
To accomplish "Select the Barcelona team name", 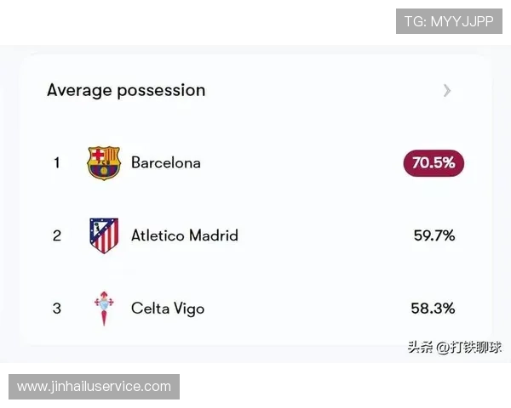I will pos(166,162).
